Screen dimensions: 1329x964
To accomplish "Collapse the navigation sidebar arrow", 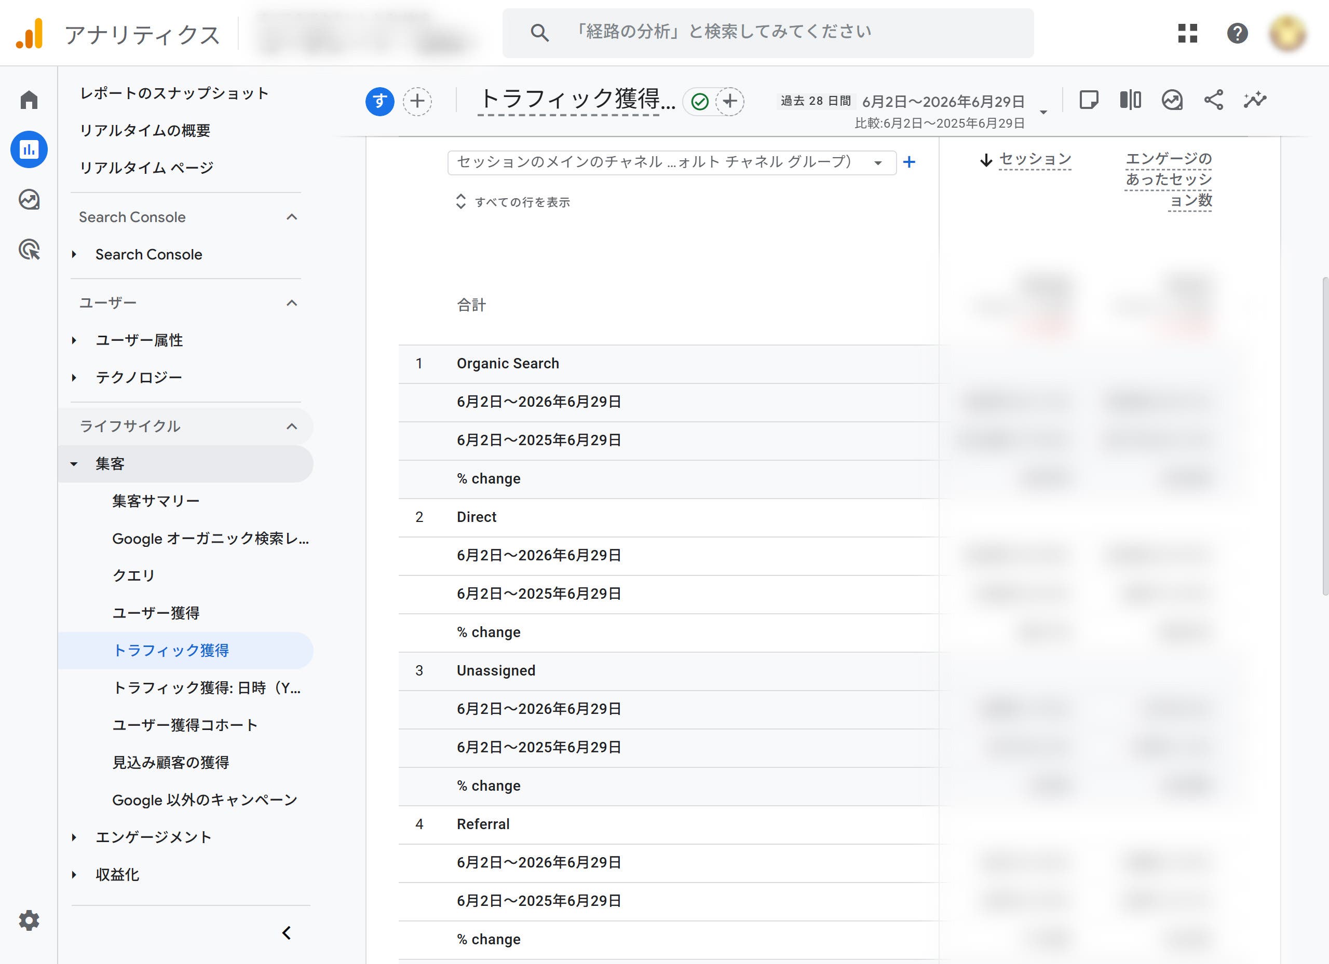I will pos(287,932).
